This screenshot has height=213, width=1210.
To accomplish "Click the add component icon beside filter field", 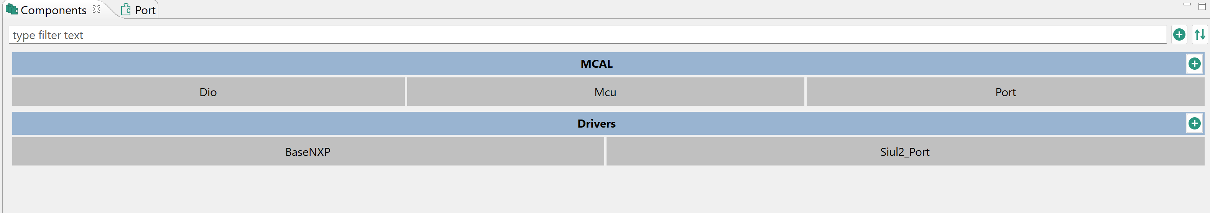I will (x=1179, y=35).
